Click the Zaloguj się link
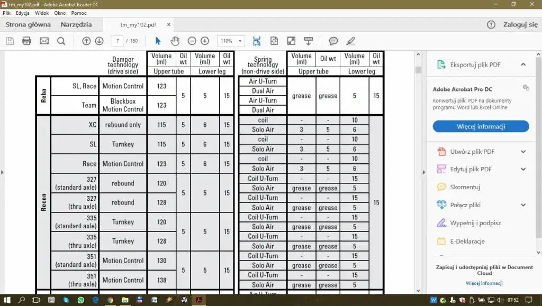 coord(520,24)
